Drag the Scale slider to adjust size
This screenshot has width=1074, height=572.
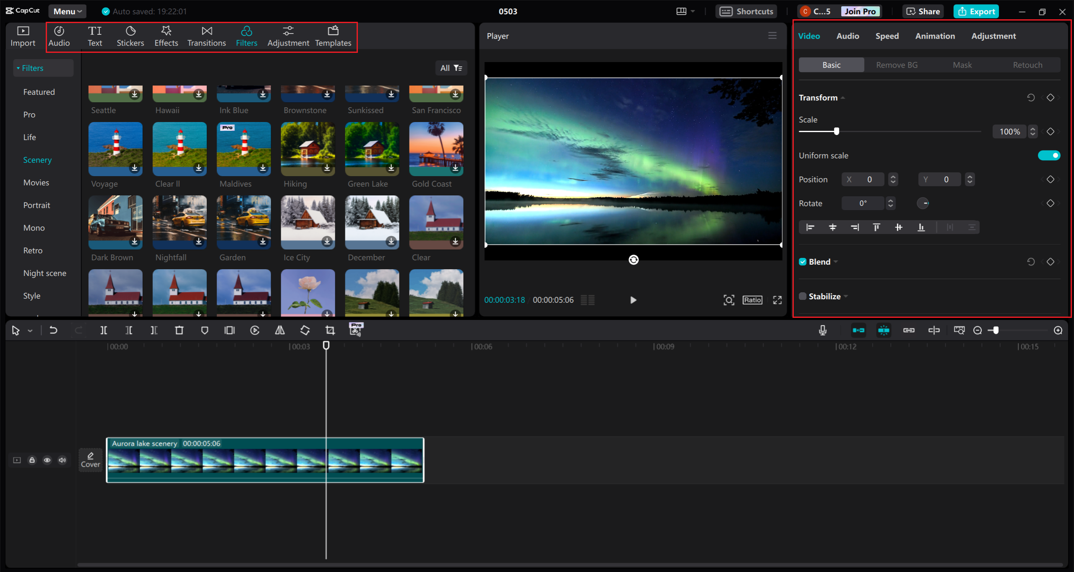coord(836,131)
